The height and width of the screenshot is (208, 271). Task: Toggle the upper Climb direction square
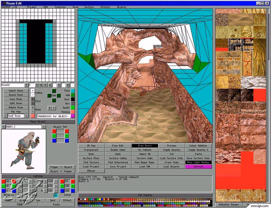pyautogui.click(x=54, y=91)
